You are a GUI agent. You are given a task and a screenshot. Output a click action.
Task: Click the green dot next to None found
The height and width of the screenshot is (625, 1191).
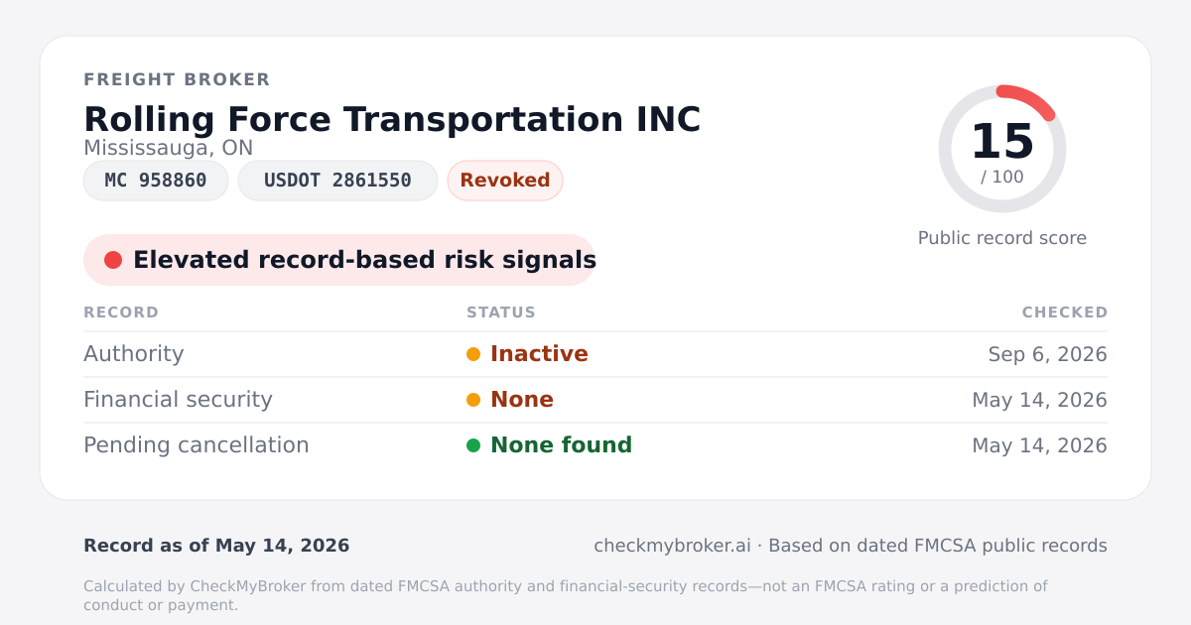pos(473,445)
